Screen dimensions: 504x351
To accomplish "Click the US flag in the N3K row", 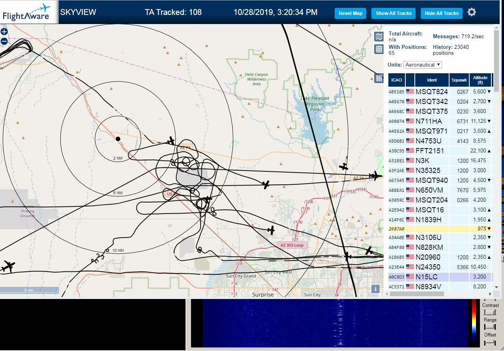I will point(410,161).
